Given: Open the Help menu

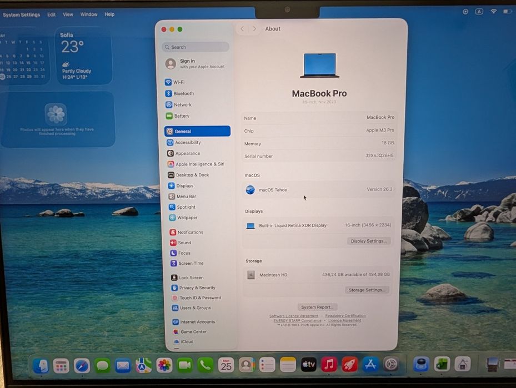Looking at the screenshot, I should [109, 14].
